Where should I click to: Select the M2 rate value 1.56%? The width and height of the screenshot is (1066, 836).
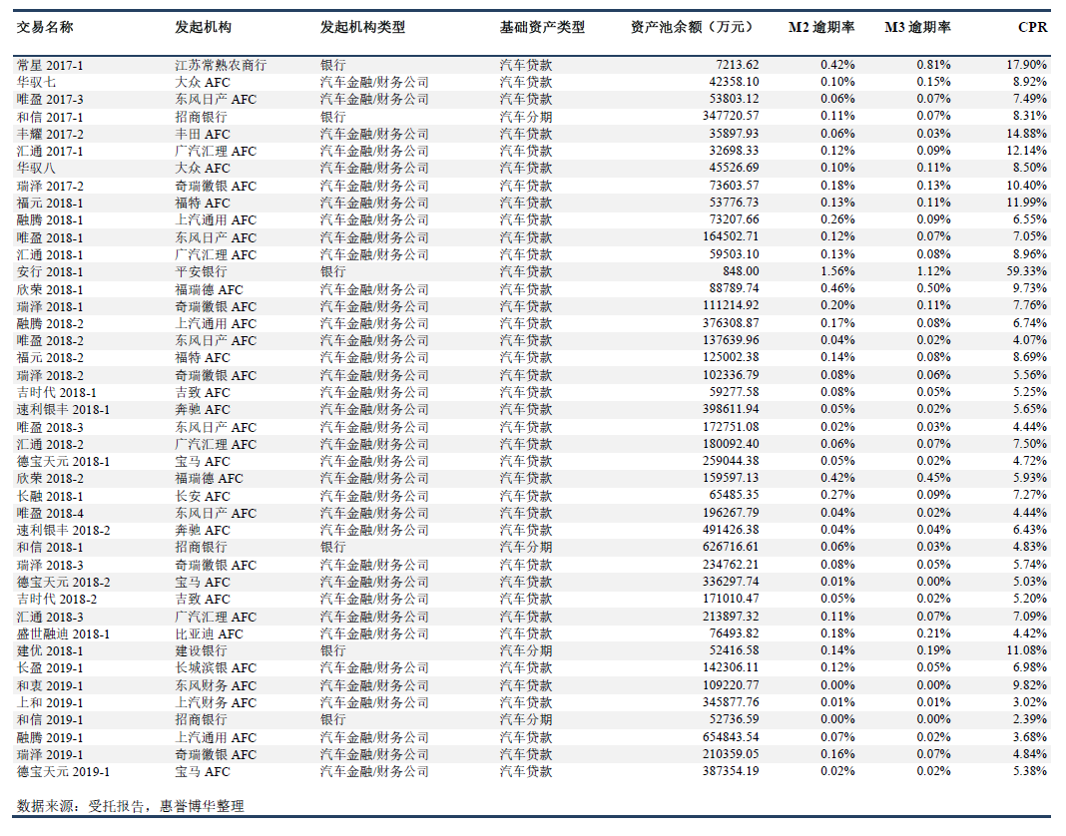click(x=837, y=271)
